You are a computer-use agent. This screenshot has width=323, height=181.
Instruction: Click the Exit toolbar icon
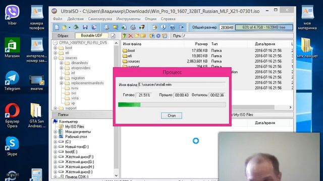pyautogui.click(x=181, y=27)
